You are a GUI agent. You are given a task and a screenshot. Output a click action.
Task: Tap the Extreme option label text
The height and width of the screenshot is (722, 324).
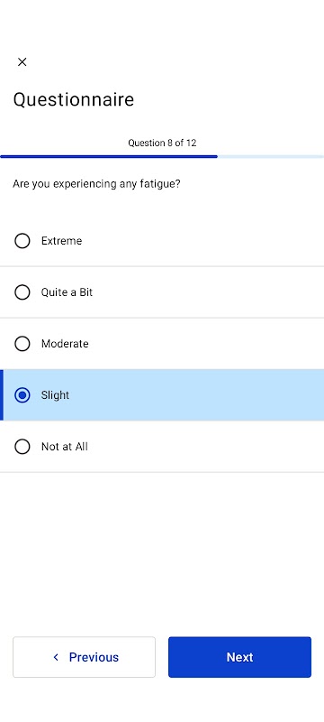pyautogui.click(x=61, y=241)
